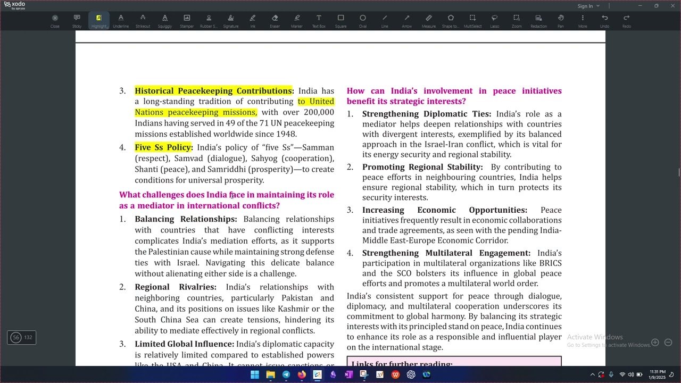Click the 'Limited Global Influence:' heading

tap(184, 344)
